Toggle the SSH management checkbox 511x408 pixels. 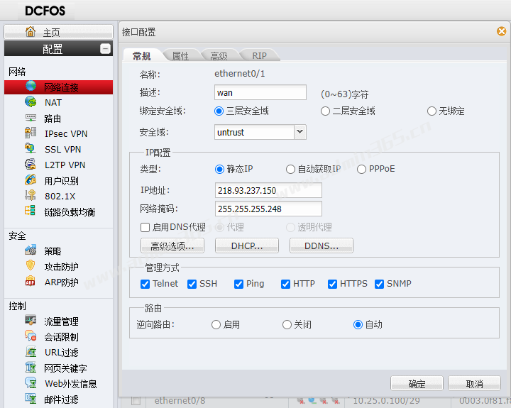(192, 284)
